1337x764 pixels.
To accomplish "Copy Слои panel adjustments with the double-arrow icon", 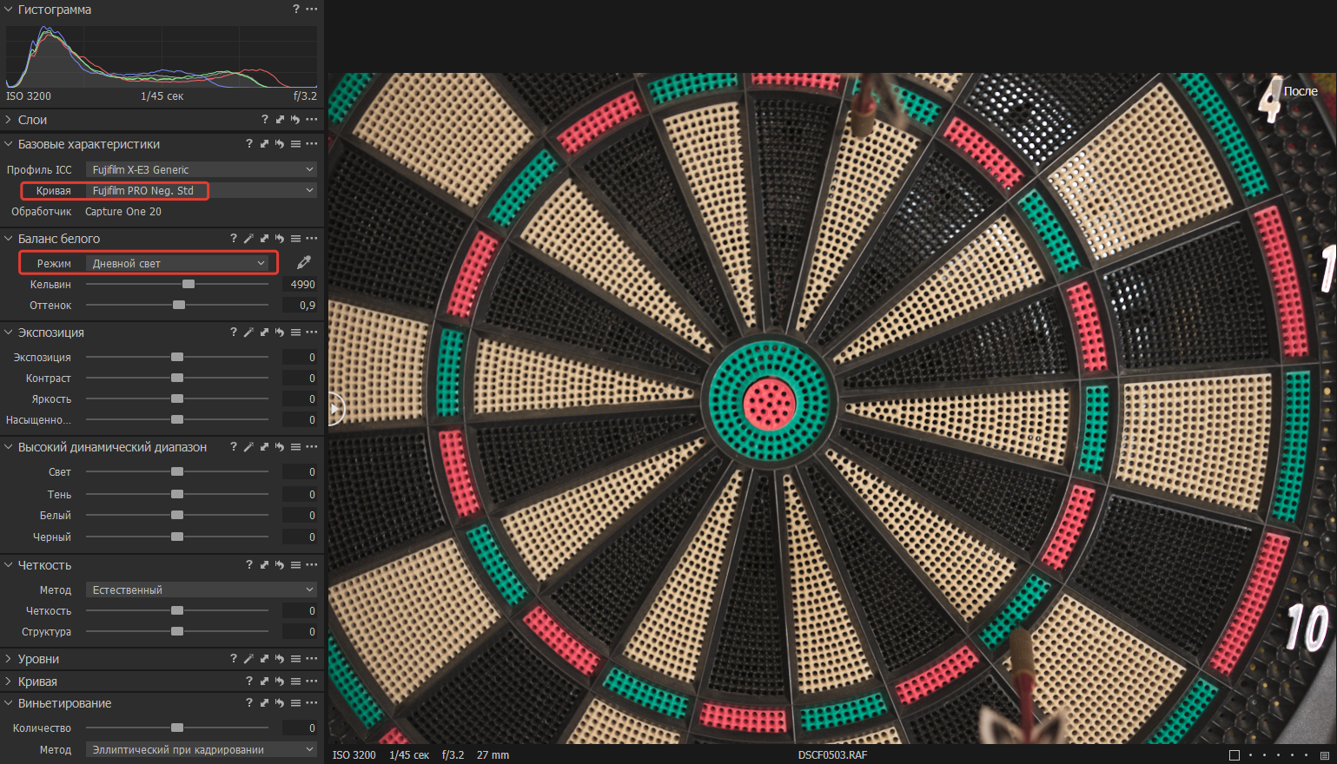I will coord(280,119).
